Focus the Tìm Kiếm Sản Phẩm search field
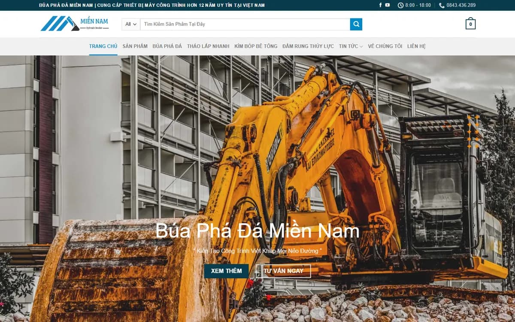 pos(245,24)
